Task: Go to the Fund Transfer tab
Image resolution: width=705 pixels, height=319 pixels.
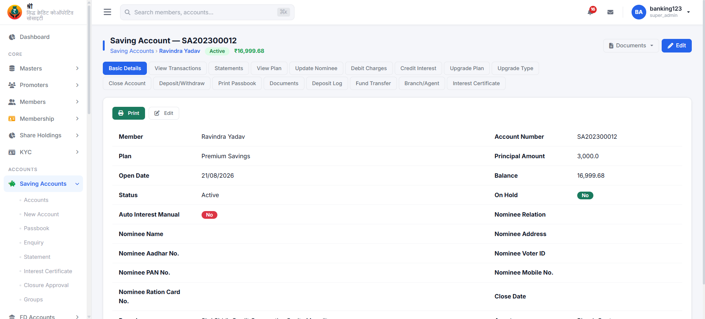Action: (x=373, y=83)
